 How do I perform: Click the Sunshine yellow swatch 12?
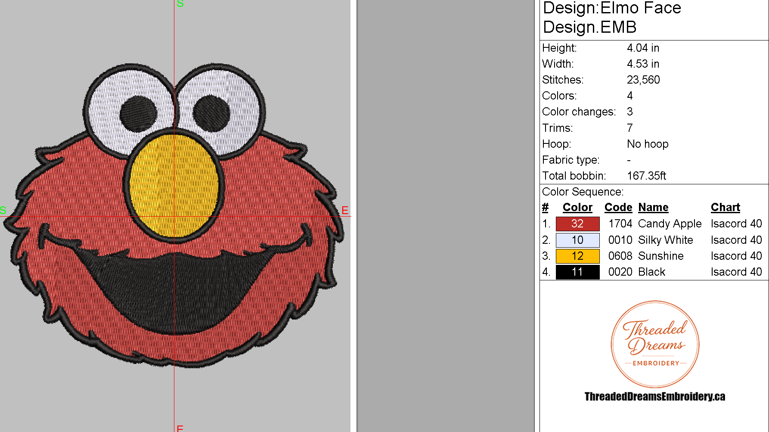tap(577, 256)
